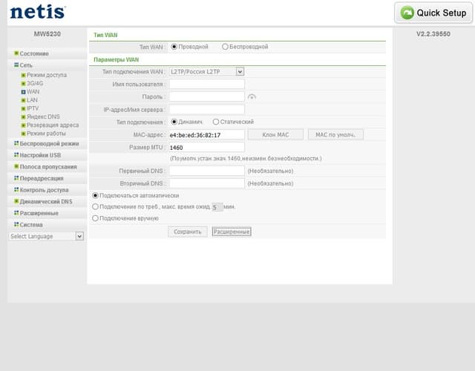Open IPTV settings
The height and width of the screenshot is (371, 475).
(x=33, y=108)
